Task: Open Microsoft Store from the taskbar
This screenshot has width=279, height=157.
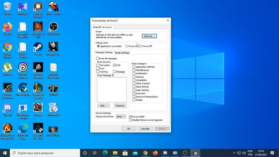Action: click(x=125, y=153)
